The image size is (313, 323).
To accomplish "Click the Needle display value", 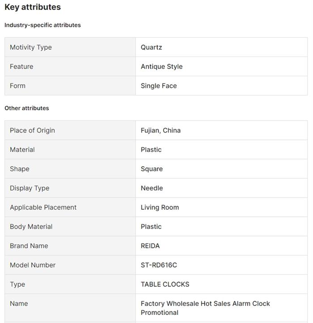I will [x=152, y=188].
